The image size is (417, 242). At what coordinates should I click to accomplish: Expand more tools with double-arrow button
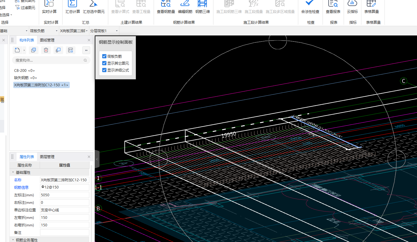86,50
